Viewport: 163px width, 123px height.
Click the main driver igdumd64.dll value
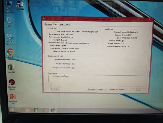click(130, 32)
